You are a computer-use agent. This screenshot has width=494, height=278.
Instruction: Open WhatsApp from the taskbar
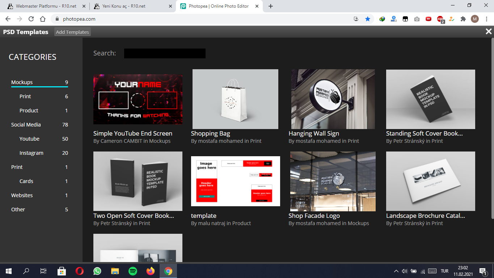(x=97, y=271)
